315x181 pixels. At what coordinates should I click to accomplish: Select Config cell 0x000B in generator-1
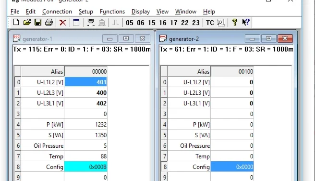coord(86,167)
